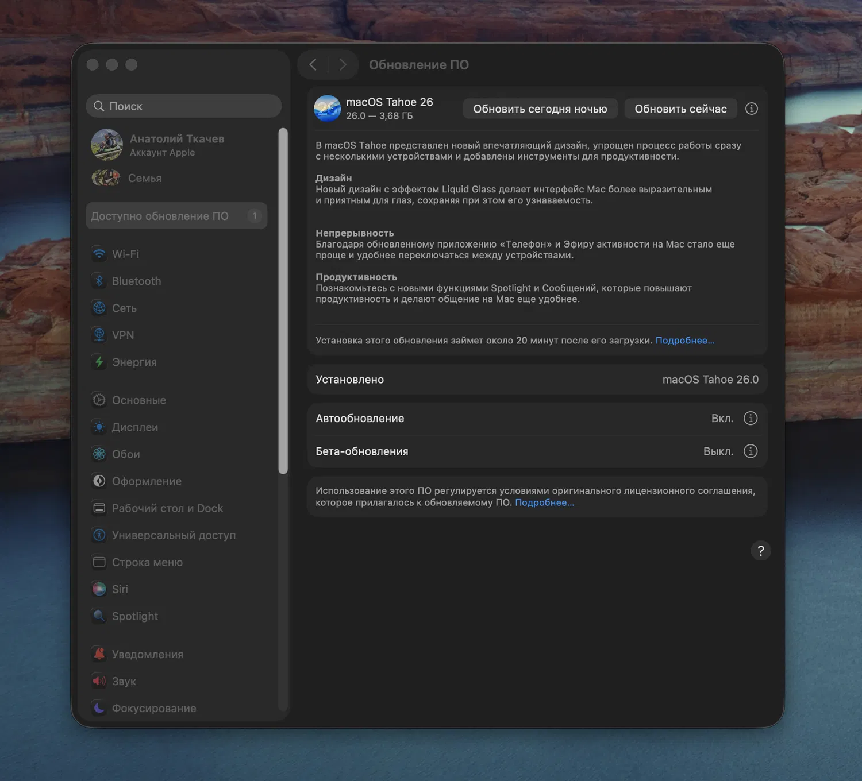Click the Установлено row label
Screen dimensions: 862x781
[x=350, y=379]
